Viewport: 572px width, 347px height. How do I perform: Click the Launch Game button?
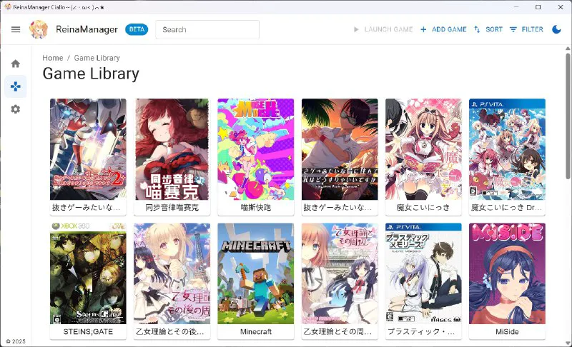point(383,29)
